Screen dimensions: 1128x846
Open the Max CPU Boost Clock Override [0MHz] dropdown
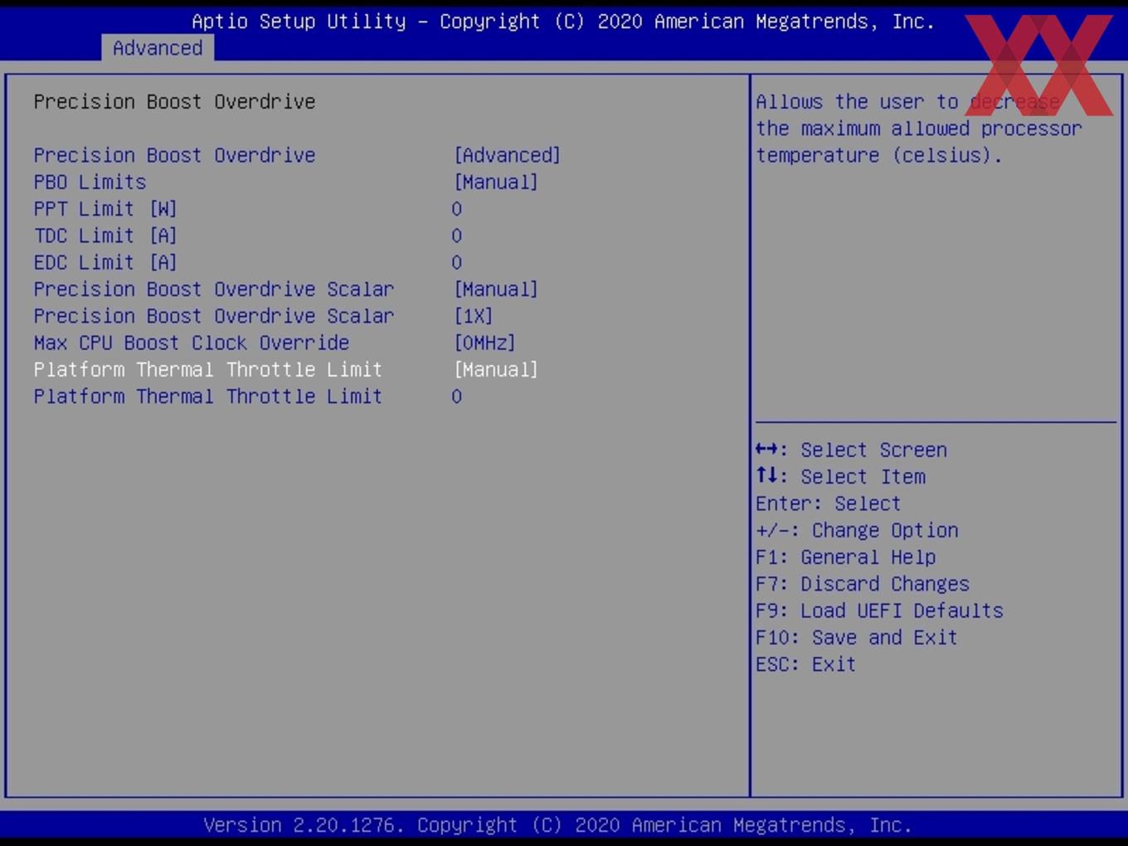coord(484,343)
